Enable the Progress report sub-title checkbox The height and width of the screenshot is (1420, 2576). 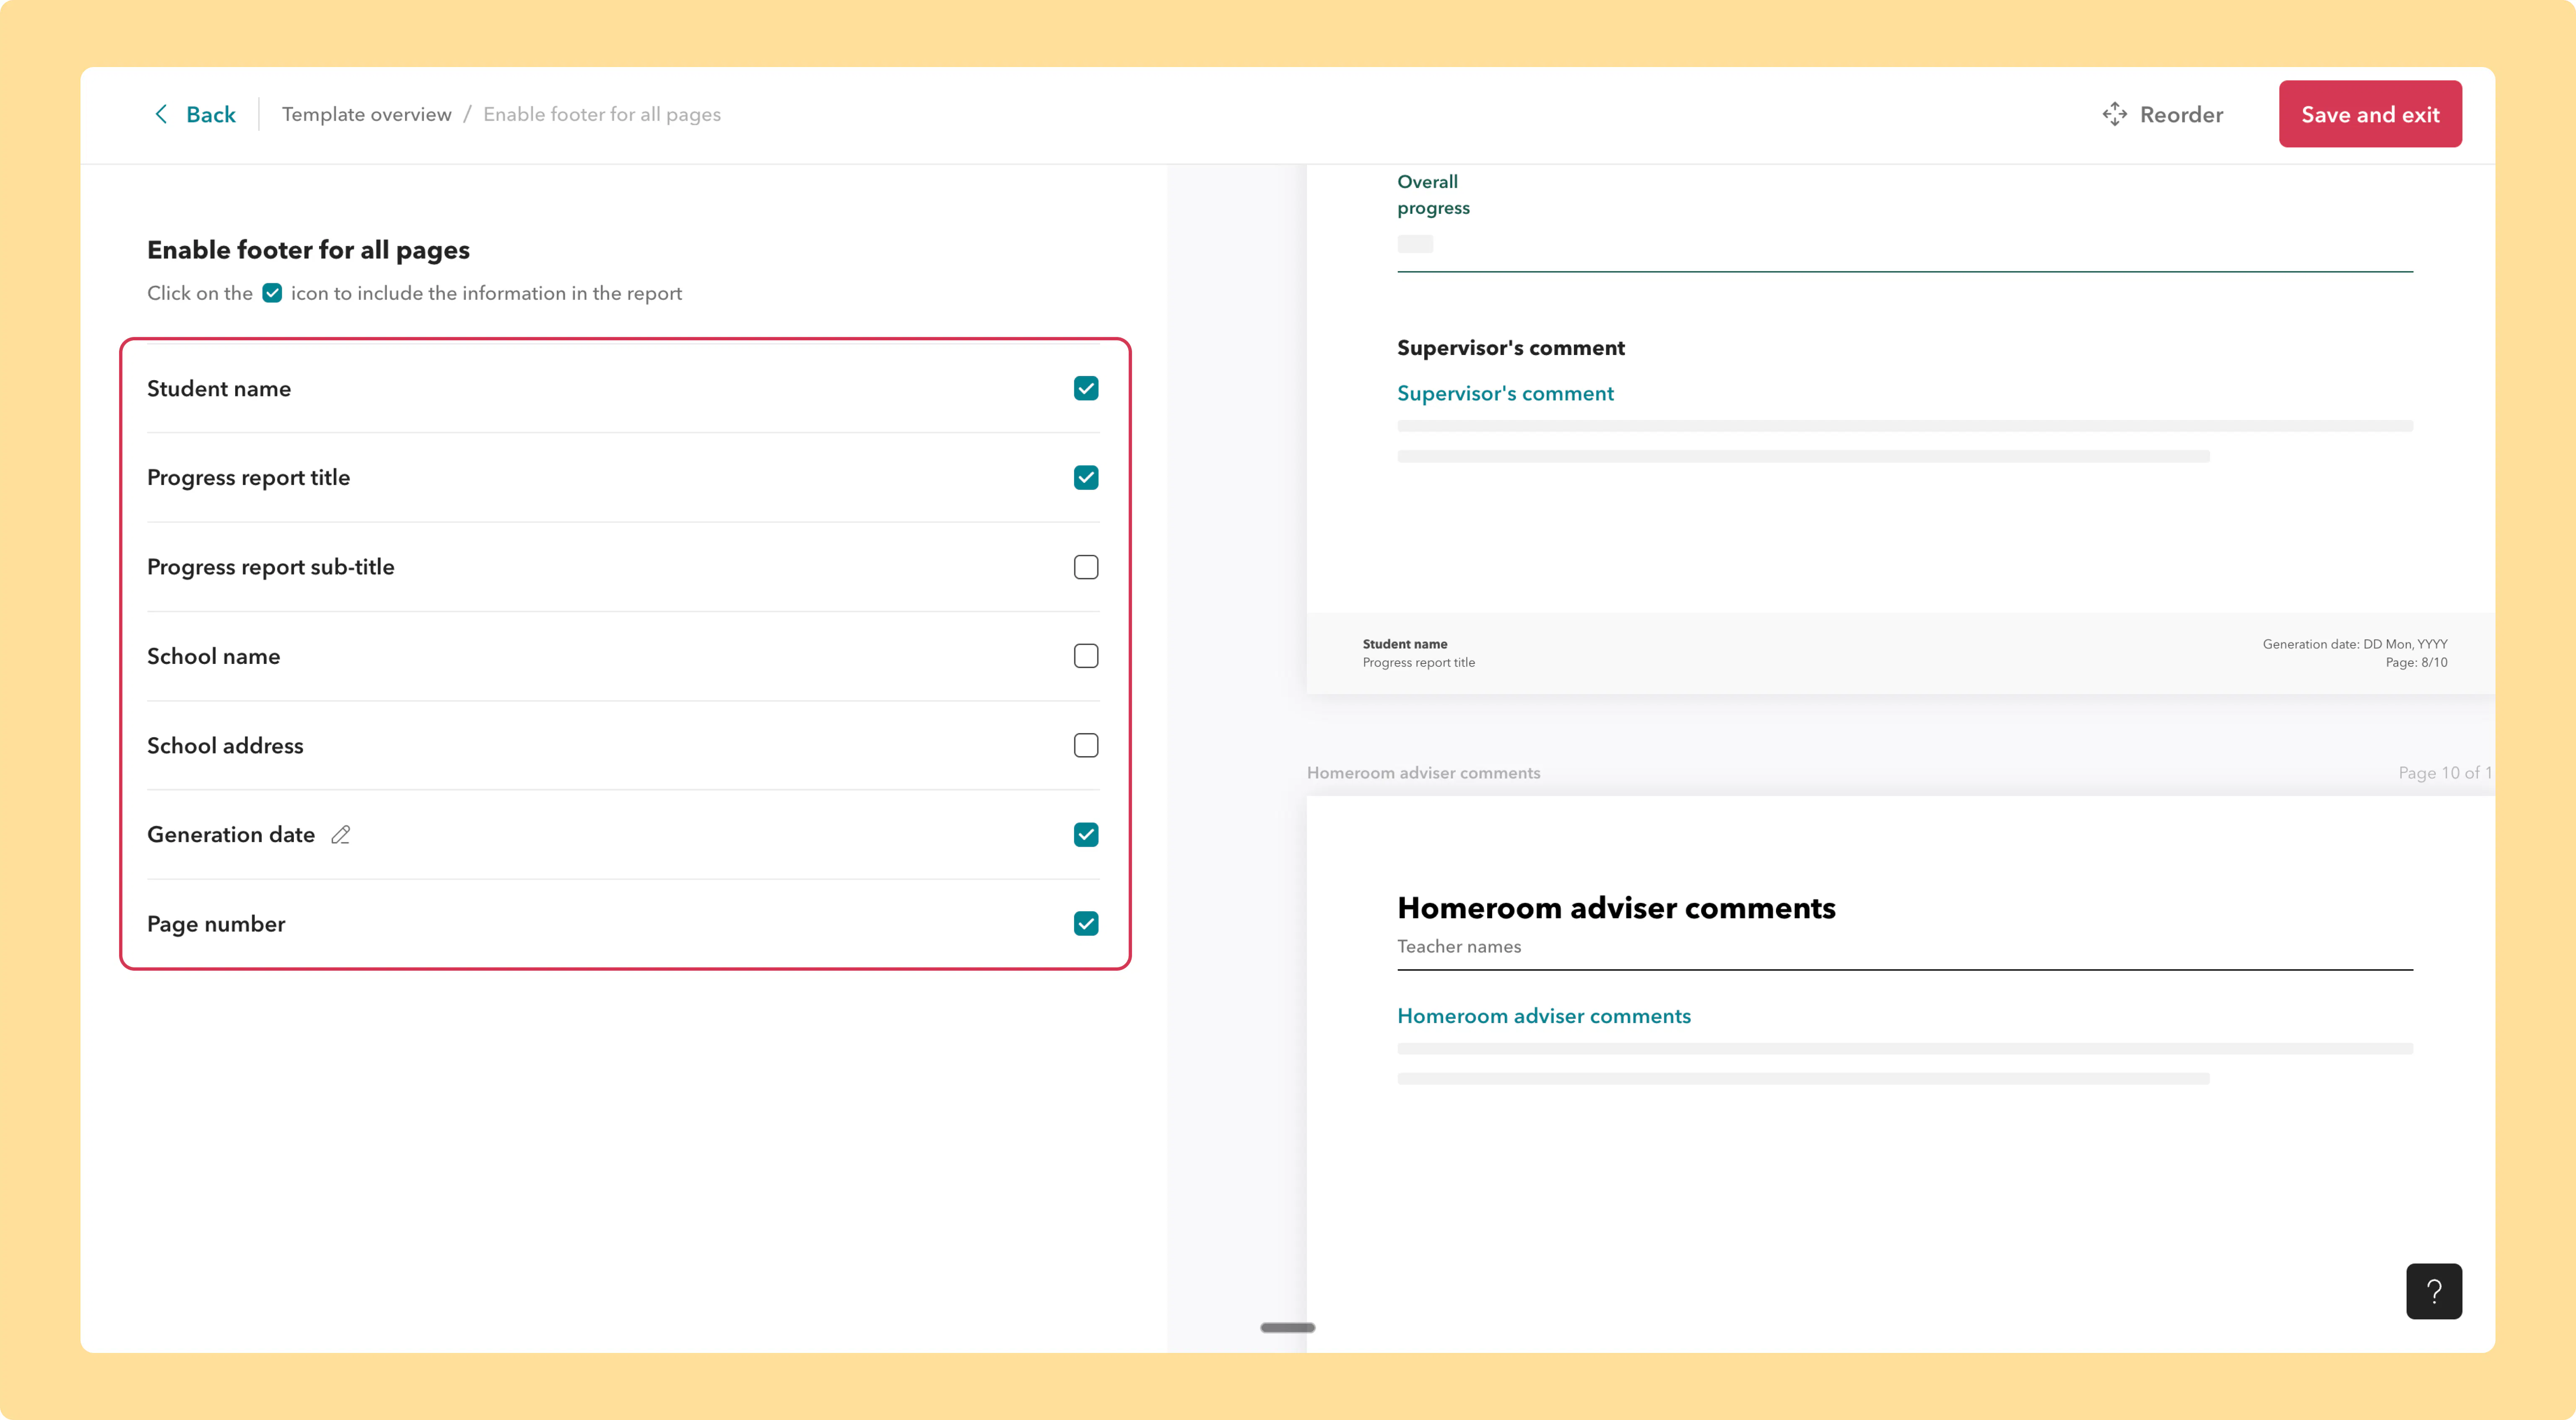(x=1086, y=567)
